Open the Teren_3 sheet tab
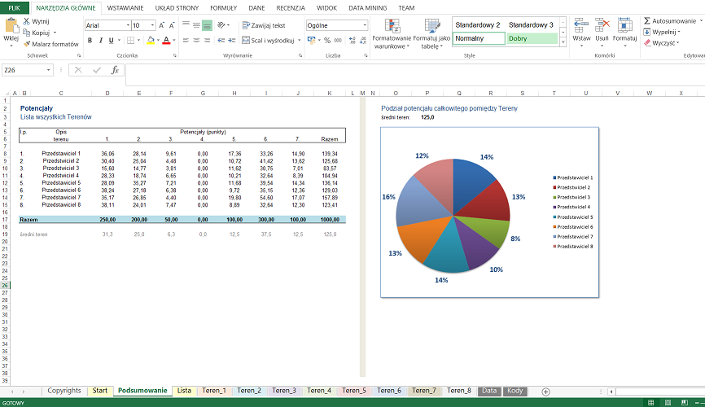Screen dimensions: 705x407 click(x=283, y=391)
